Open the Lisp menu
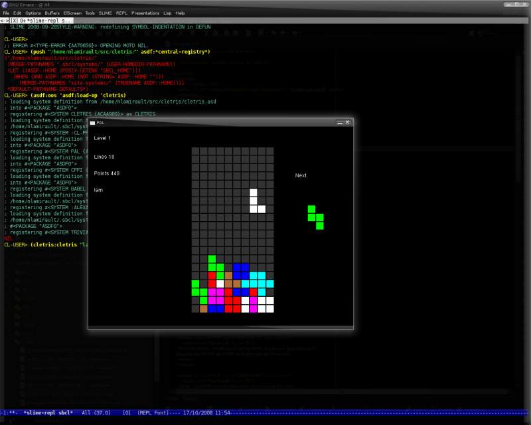This screenshot has width=531, height=425. pyautogui.click(x=167, y=13)
